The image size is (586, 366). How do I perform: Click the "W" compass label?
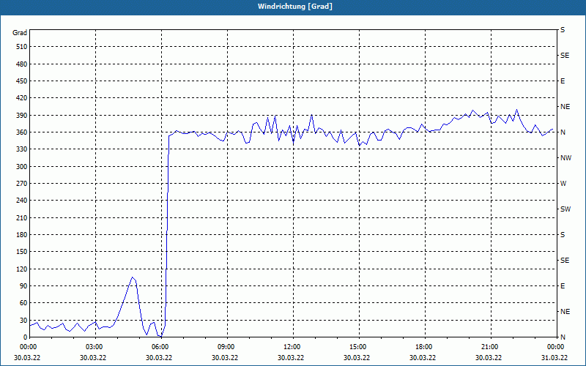563,184
